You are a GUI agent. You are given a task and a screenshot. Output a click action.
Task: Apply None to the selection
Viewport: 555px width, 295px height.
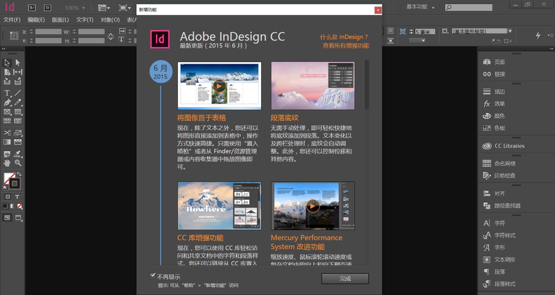tap(19, 206)
